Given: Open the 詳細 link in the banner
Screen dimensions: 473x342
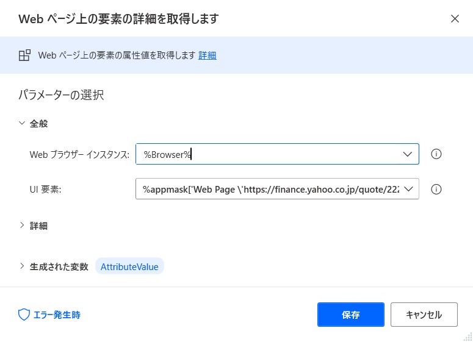Looking at the screenshot, I should (208, 55).
